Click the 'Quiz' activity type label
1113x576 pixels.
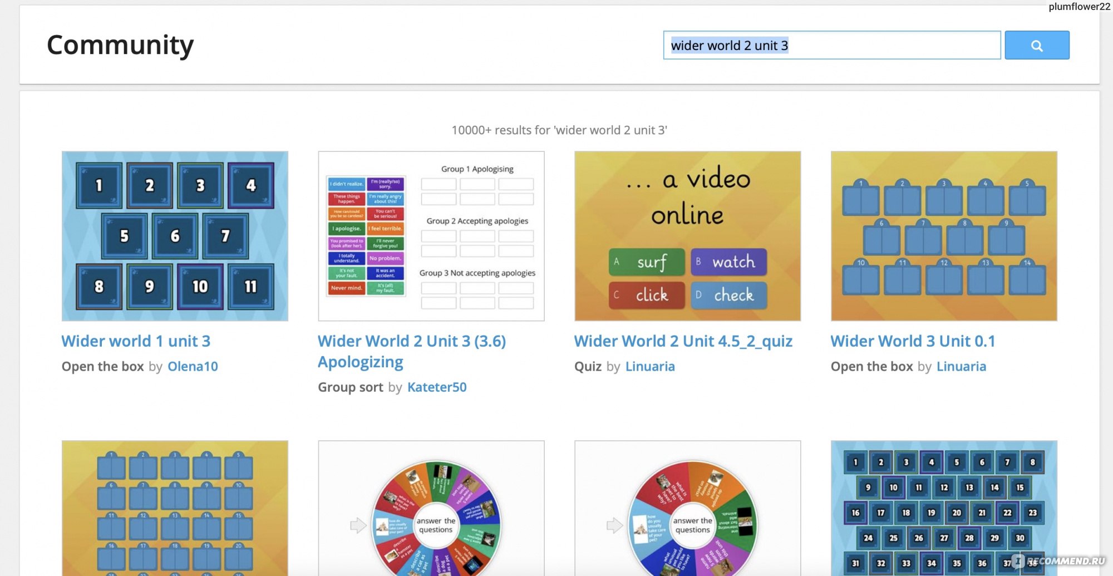click(x=588, y=366)
